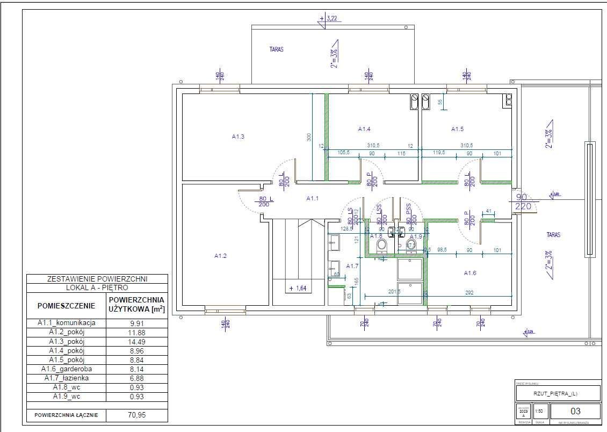Click the A1.3 room label
This screenshot has height=432, width=607.
pos(238,136)
